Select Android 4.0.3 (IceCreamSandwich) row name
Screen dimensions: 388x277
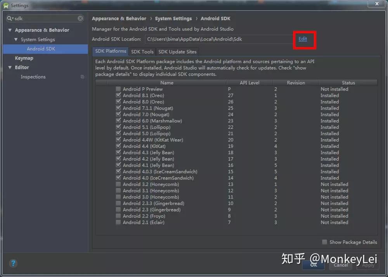click(x=160, y=172)
